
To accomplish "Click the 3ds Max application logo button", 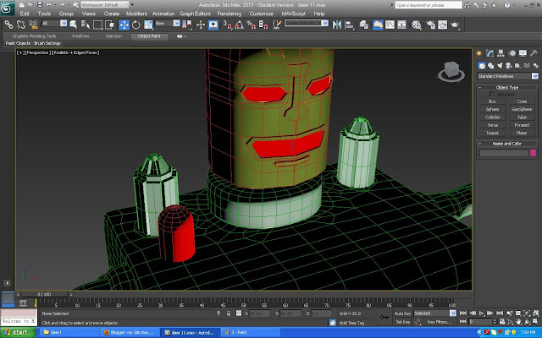I will [x=8, y=9].
